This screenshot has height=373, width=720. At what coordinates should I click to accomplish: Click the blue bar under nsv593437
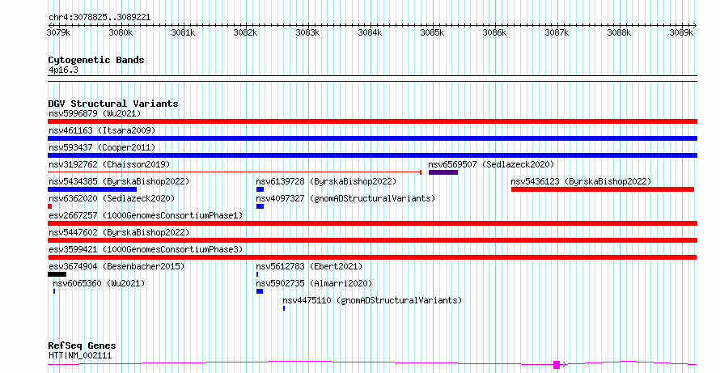pos(372,155)
